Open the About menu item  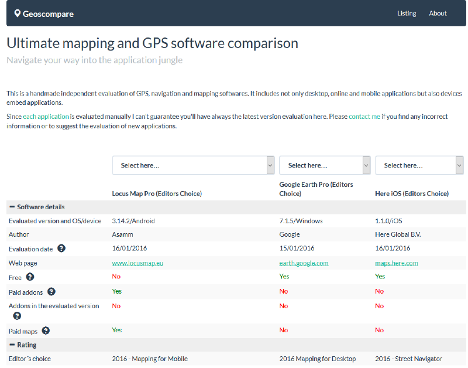438,13
